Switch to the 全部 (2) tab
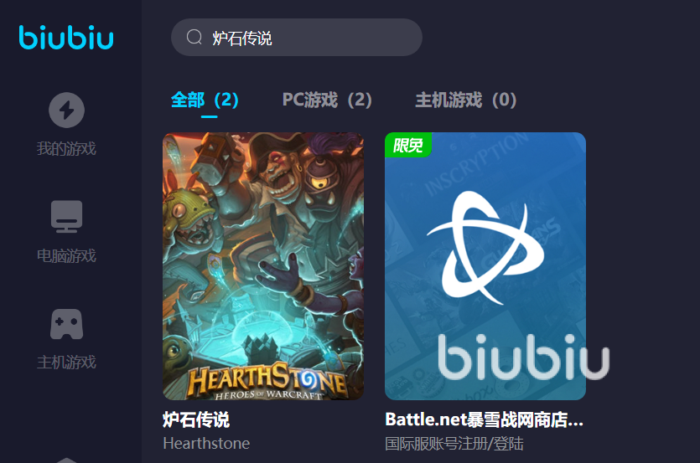This screenshot has height=463, width=700. (x=205, y=100)
